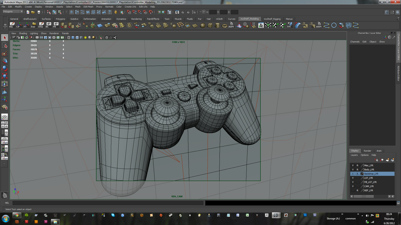Screen dimensions: 401x225
Task: Open the UV texture editor checker icon
Action: (261, 25)
